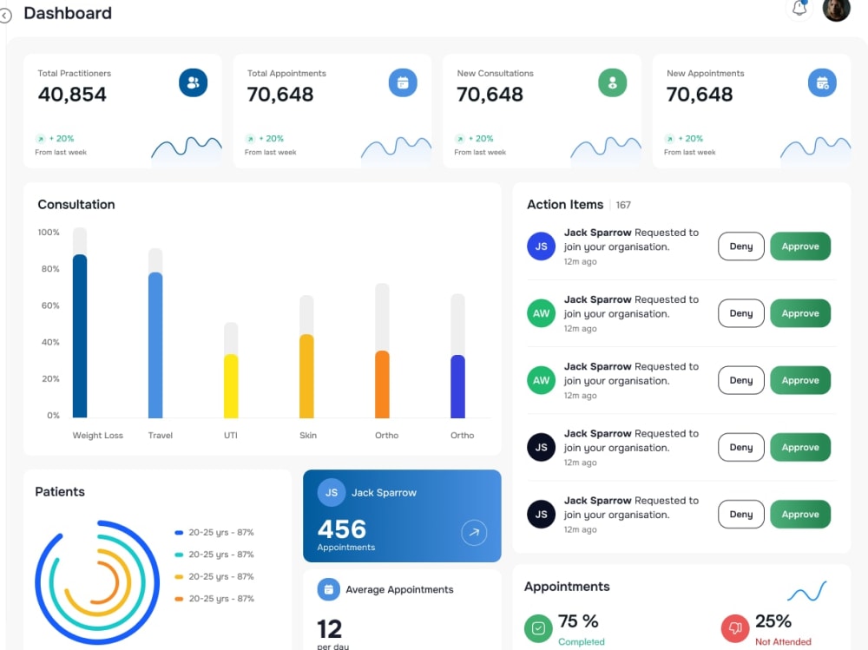
Task: Deny the first Jack Sparrow request
Action: tap(741, 246)
